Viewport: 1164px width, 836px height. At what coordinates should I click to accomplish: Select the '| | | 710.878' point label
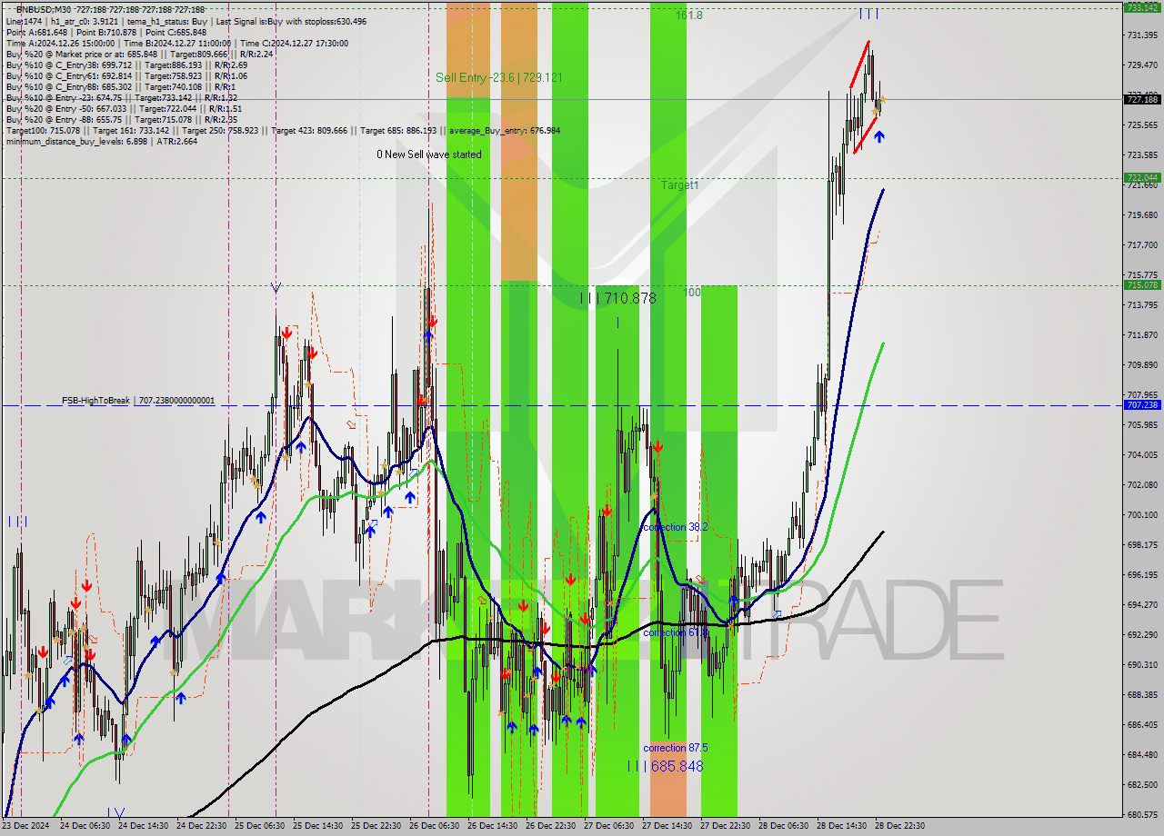(x=617, y=298)
